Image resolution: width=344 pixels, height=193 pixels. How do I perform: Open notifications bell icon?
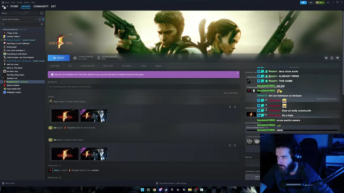click(x=311, y=2)
